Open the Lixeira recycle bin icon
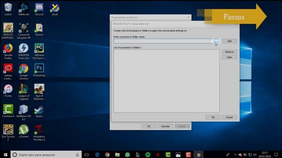The height and width of the screenshot is (158, 282). (8, 9)
